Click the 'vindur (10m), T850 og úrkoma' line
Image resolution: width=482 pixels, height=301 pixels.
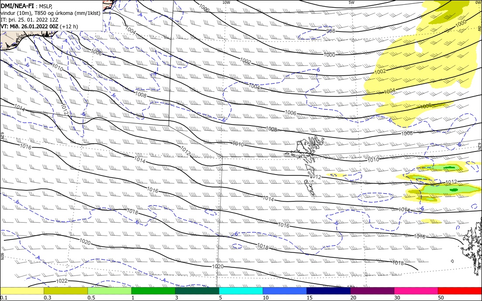click(51, 13)
